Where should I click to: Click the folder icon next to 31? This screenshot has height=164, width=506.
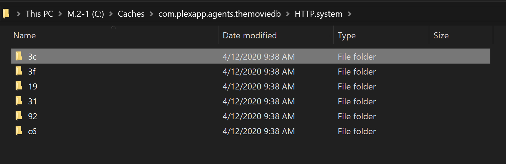point(19,101)
